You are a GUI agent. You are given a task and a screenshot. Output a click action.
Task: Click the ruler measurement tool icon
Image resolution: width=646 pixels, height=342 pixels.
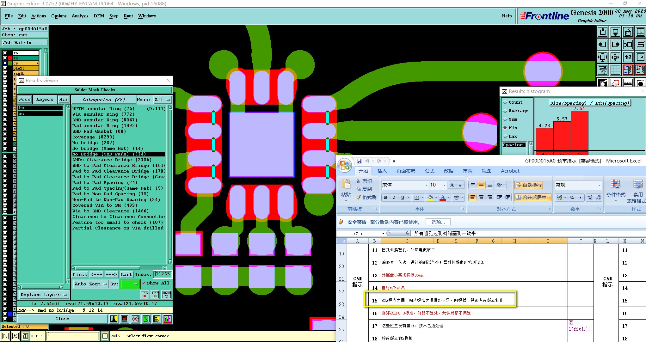tap(628, 83)
